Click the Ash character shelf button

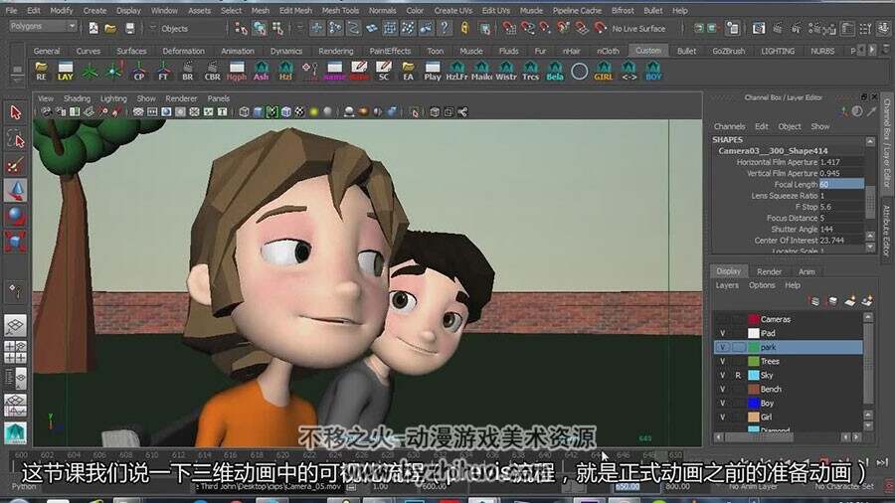click(261, 72)
